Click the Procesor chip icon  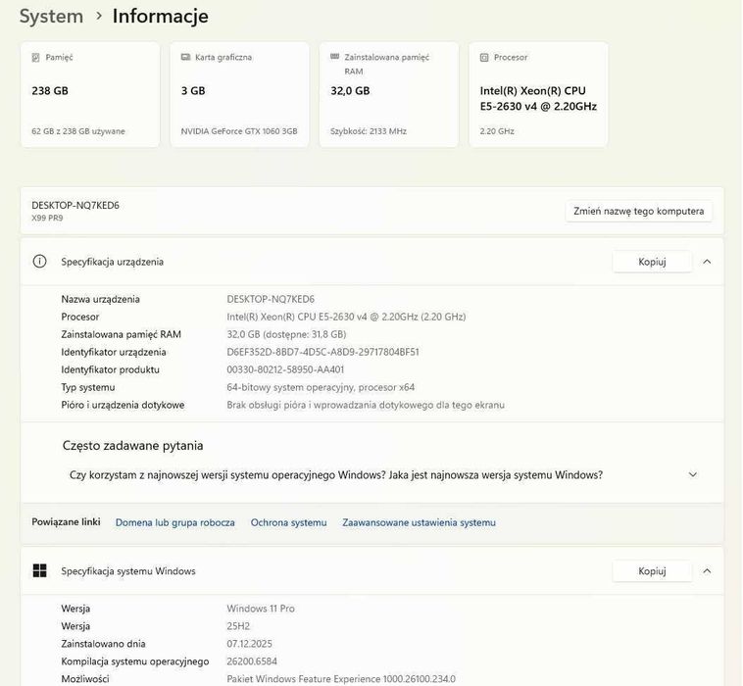[x=484, y=57]
